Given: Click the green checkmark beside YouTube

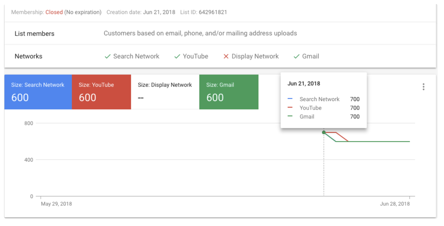Looking at the screenshot, I should click(x=177, y=56).
